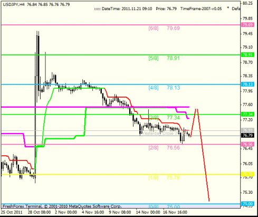Click the 76.45 price axis value
The image size is (258, 217).
pos(247,149)
